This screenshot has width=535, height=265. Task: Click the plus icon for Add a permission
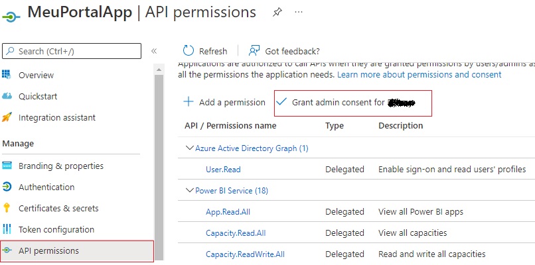click(x=189, y=102)
